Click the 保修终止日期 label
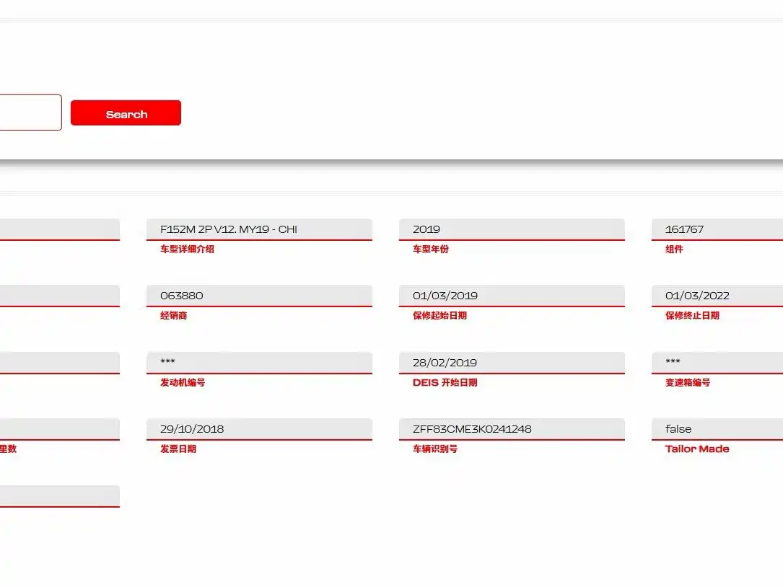 tap(692, 315)
